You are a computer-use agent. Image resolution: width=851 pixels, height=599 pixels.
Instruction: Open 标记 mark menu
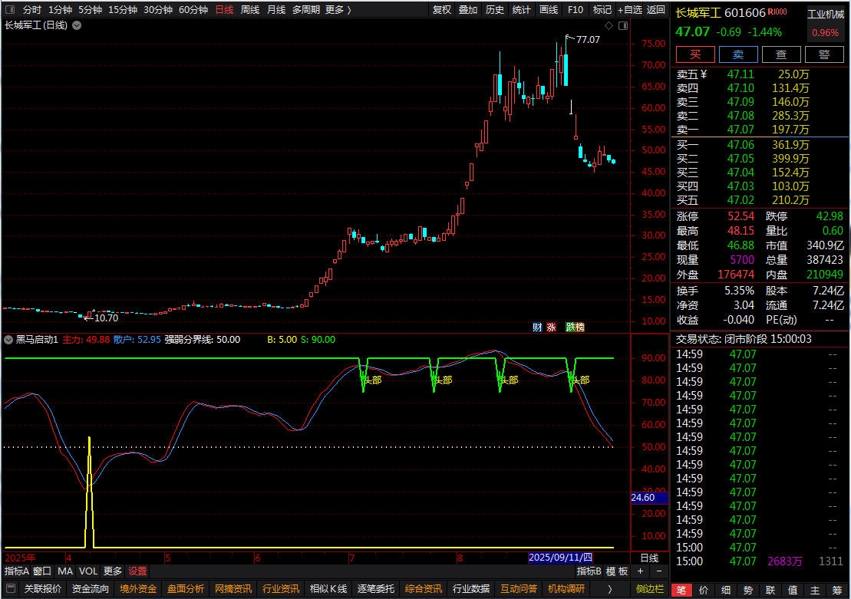[x=602, y=9]
